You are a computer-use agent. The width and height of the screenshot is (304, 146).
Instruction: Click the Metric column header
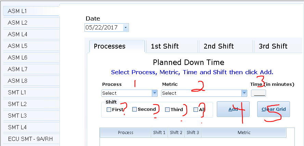(x=243, y=133)
